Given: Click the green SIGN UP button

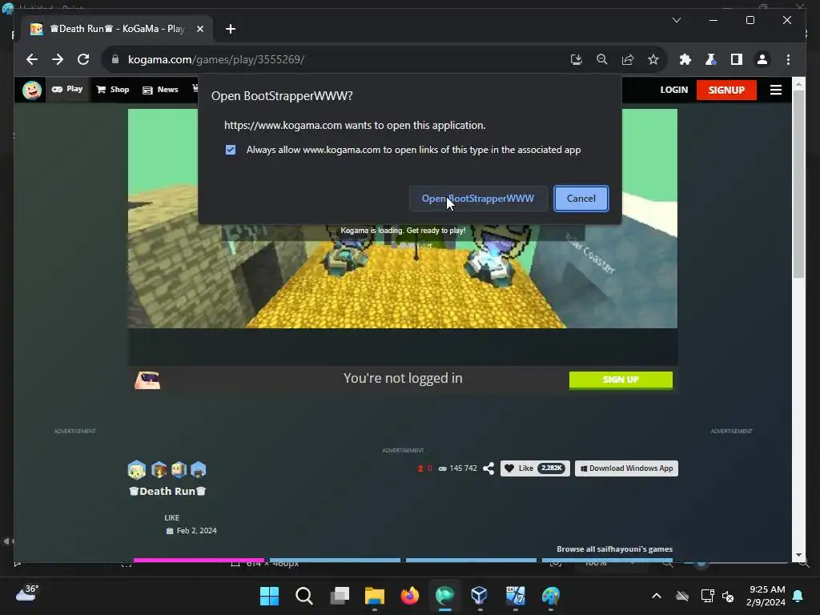Looking at the screenshot, I should click(x=621, y=380).
